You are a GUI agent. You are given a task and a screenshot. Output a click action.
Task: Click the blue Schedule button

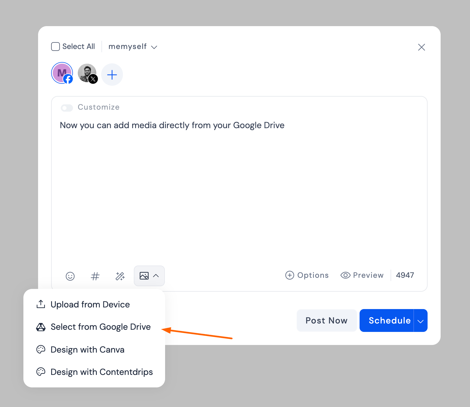(x=389, y=321)
